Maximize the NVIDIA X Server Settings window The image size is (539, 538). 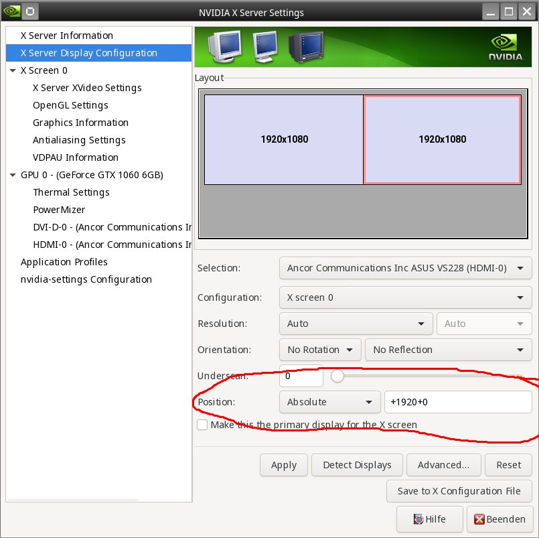509,11
